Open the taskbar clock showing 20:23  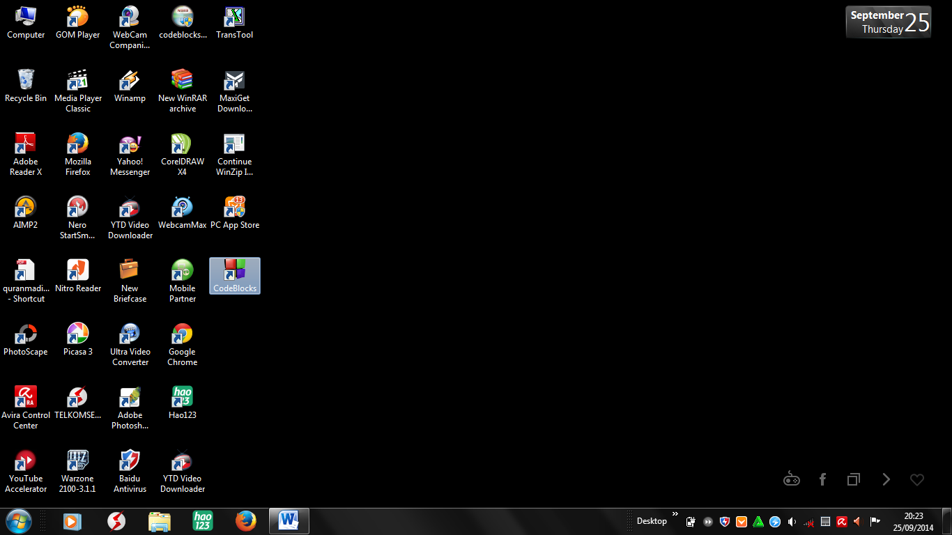tap(913, 522)
